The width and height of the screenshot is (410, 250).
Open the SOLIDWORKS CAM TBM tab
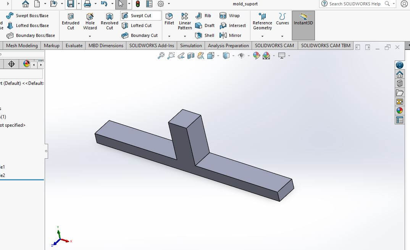coord(326,46)
